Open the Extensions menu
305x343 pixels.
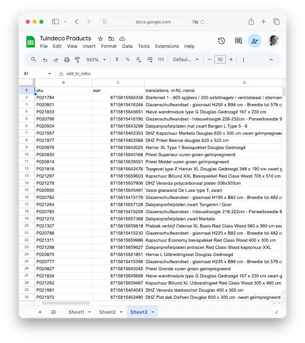(x=167, y=46)
